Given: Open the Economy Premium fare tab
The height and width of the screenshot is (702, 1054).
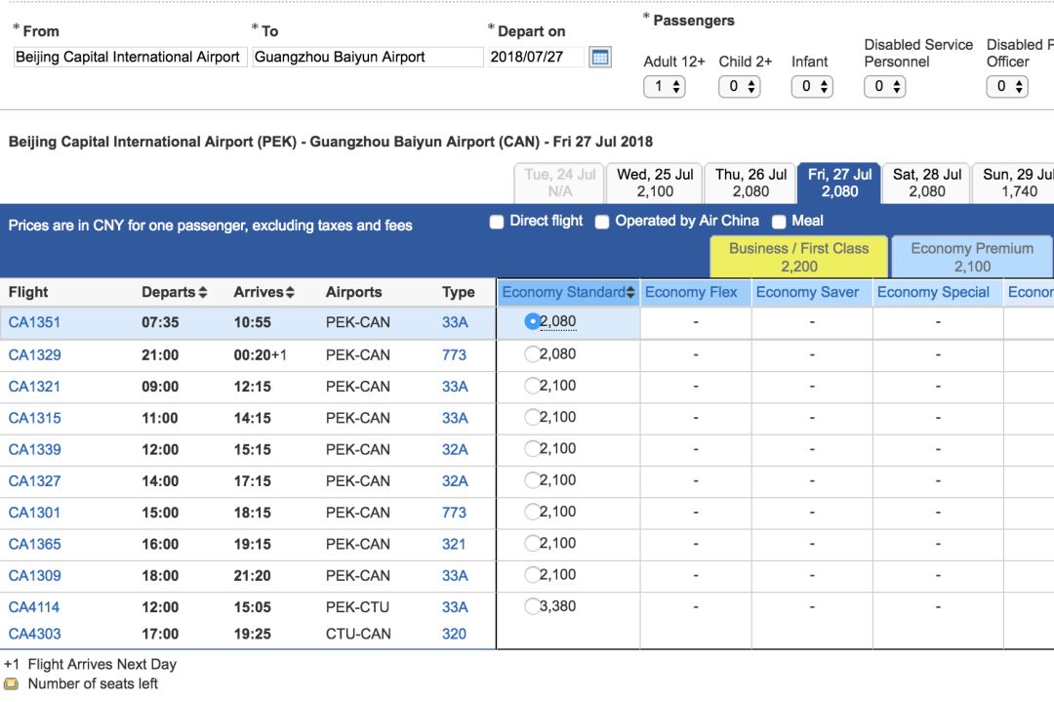Looking at the screenshot, I should [972, 257].
